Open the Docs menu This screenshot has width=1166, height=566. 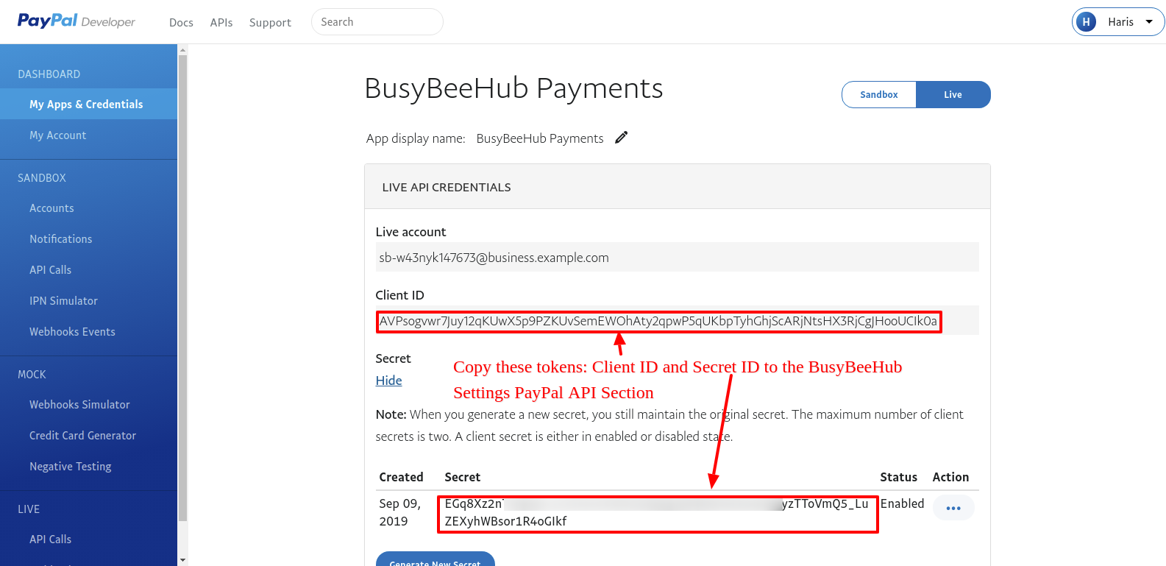click(x=181, y=23)
